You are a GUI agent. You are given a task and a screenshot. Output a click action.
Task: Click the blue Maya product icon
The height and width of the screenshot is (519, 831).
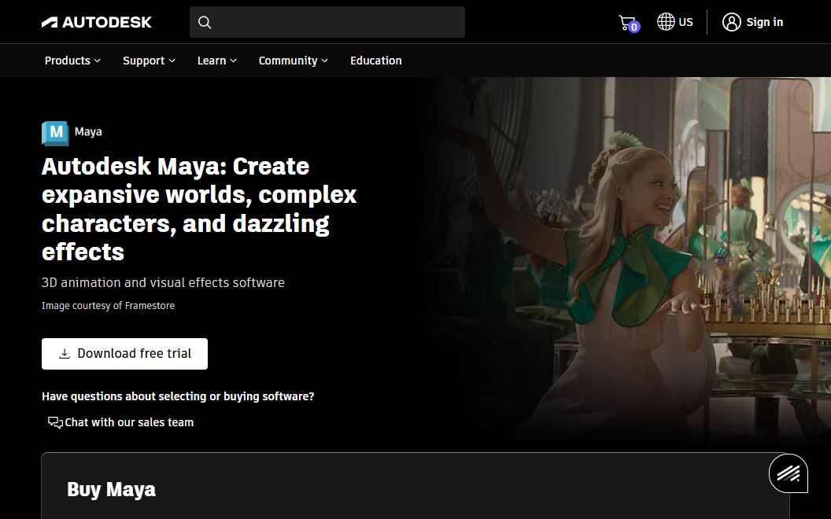(x=55, y=132)
